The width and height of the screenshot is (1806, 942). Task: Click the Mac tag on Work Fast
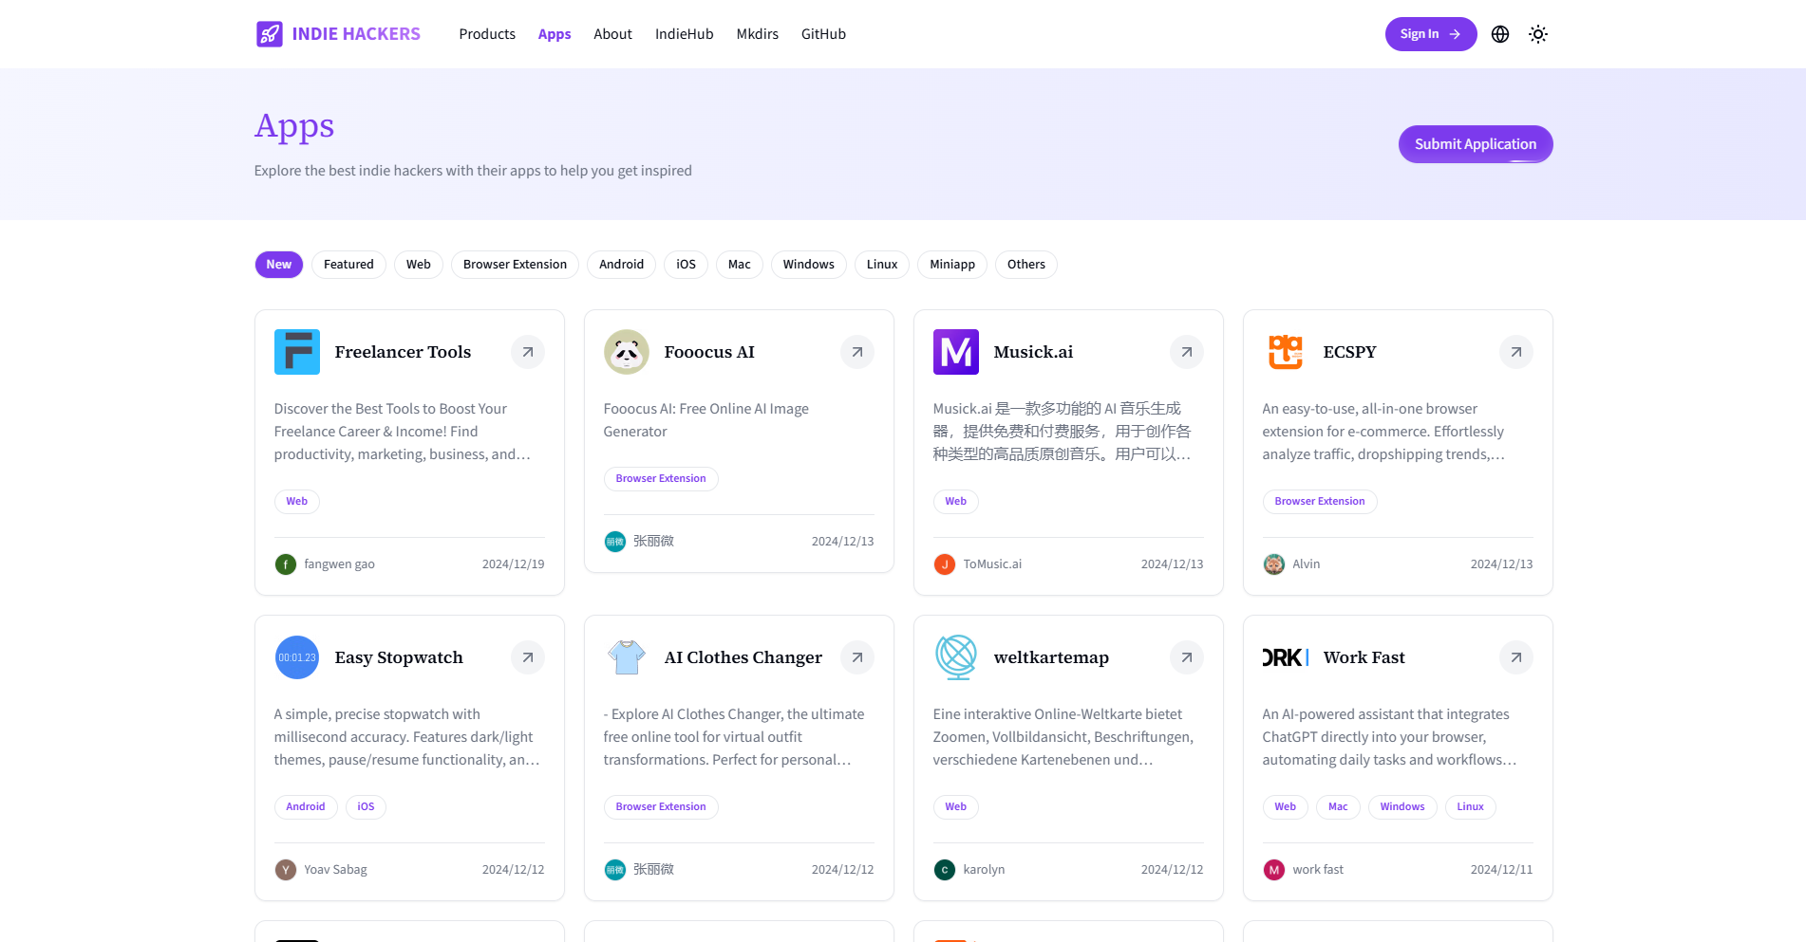point(1338,807)
